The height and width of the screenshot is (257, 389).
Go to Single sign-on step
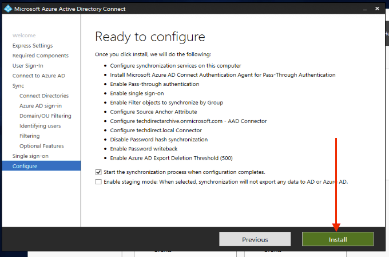point(30,156)
